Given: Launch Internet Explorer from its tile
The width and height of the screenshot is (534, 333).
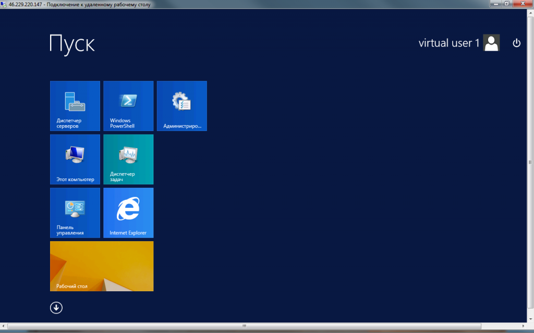Looking at the screenshot, I should tap(128, 213).
